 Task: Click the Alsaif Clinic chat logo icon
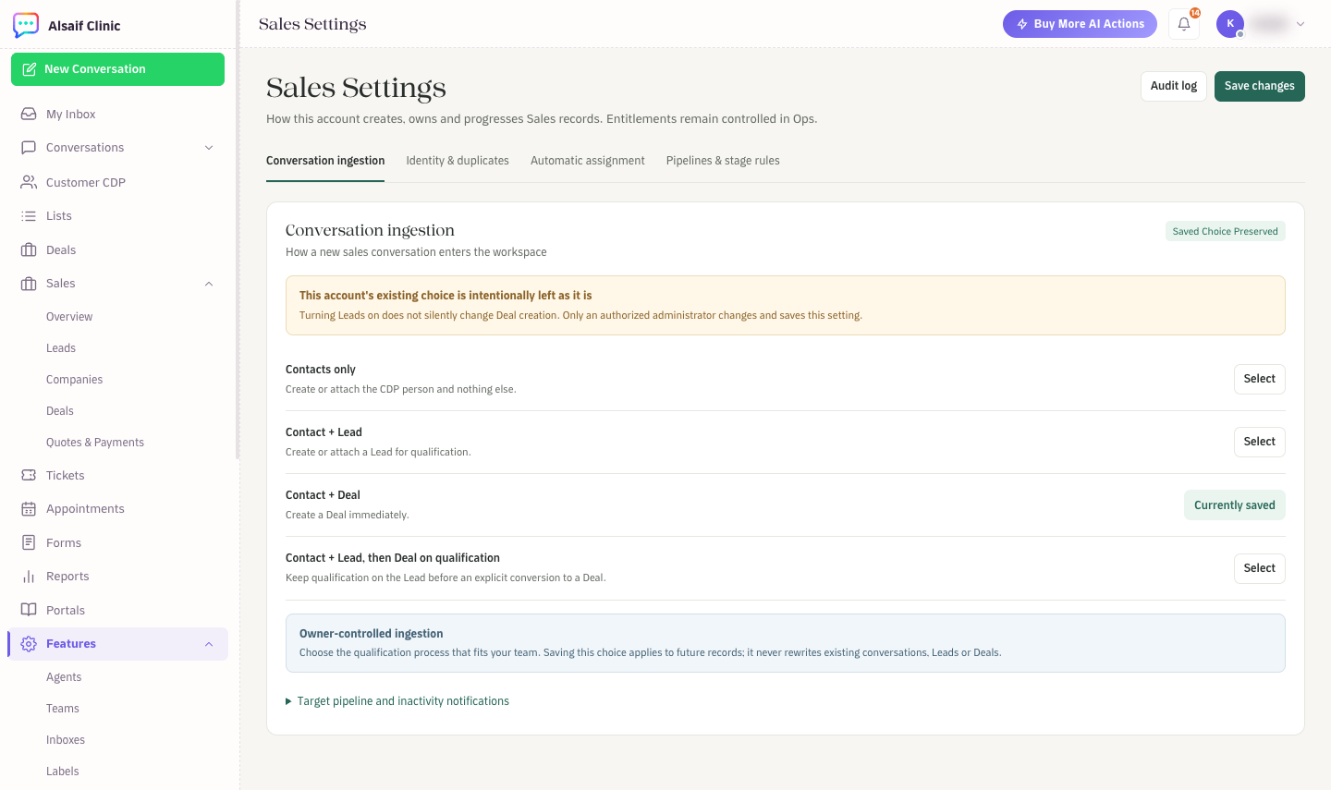pyautogui.click(x=26, y=25)
